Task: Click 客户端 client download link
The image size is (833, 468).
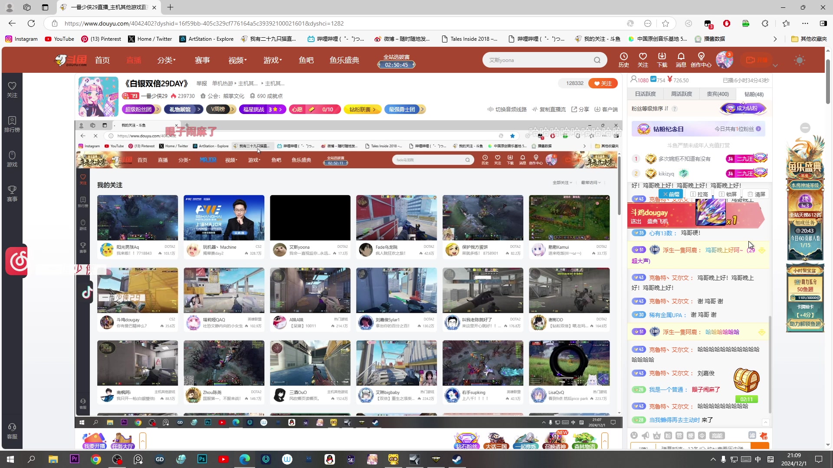Action: point(606,109)
